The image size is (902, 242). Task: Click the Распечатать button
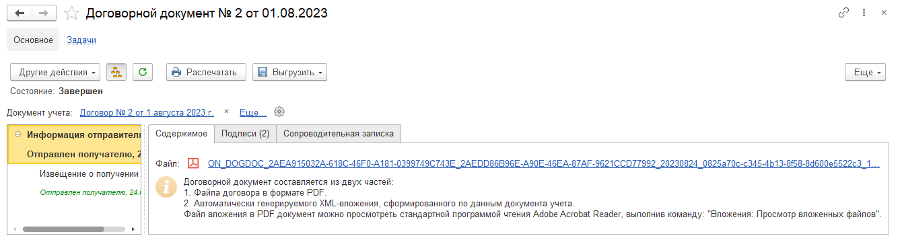pyautogui.click(x=205, y=72)
